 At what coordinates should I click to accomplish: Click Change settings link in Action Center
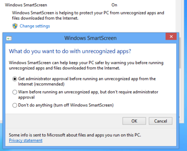tap(35, 26)
